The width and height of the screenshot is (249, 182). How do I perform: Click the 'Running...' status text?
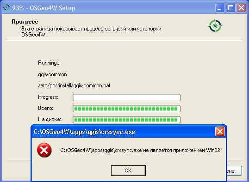point(49,63)
